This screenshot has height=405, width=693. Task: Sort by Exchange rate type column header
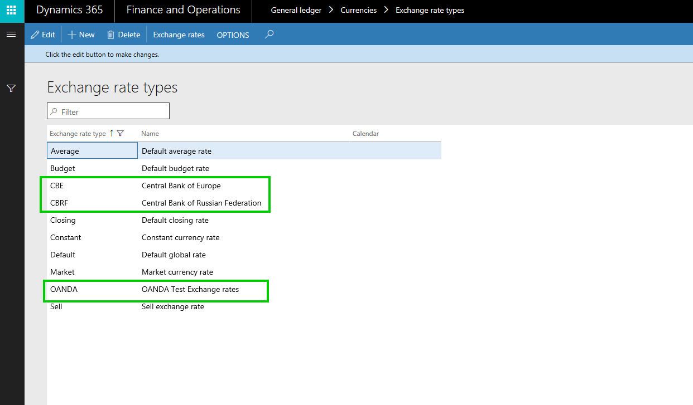pyautogui.click(x=78, y=134)
